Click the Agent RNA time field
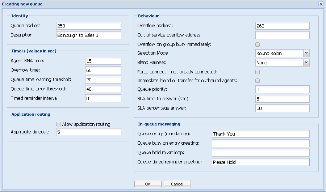 click(x=103, y=61)
